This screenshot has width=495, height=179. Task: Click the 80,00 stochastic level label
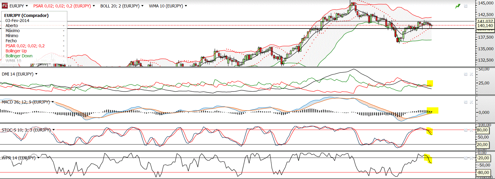[x=482, y=130]
